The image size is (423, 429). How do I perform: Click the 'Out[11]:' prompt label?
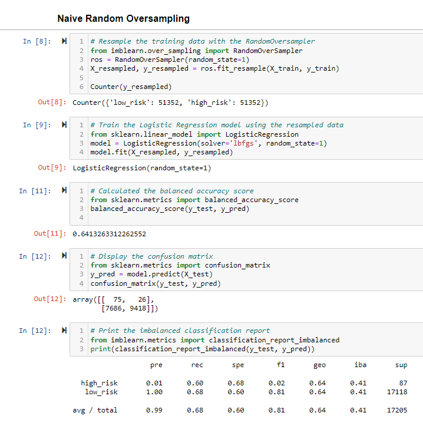point(50,233)
